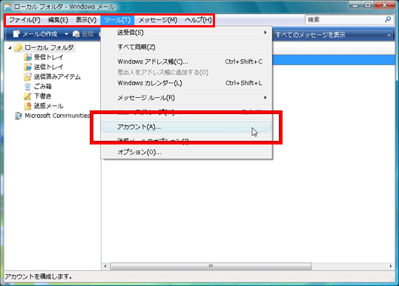Click the magnifying glass search icon
Screen dimensions: 399x286
tap(388, 19)
